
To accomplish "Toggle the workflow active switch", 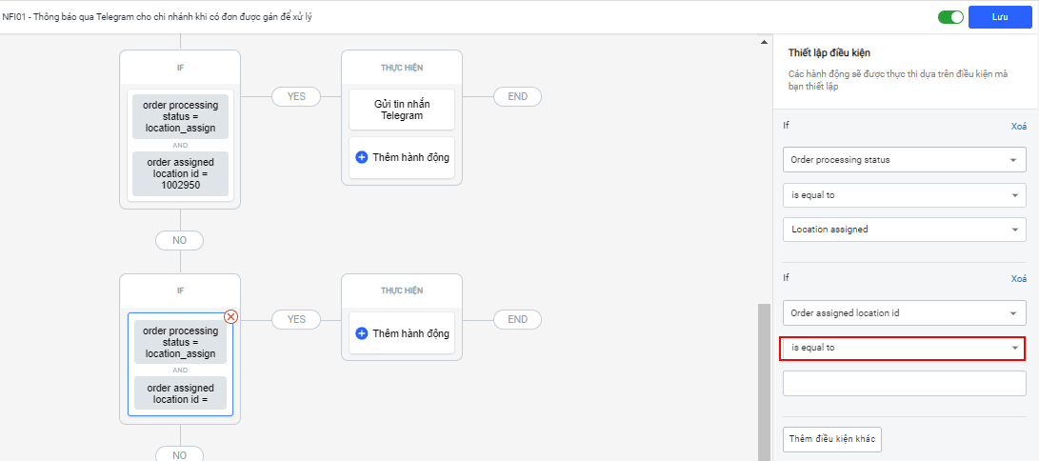I will (950, 17).
